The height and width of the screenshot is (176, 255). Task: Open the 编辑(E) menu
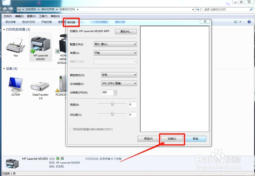coord(19,16)
